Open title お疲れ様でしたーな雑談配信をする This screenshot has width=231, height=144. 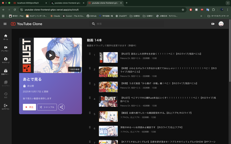coord(156,113)
